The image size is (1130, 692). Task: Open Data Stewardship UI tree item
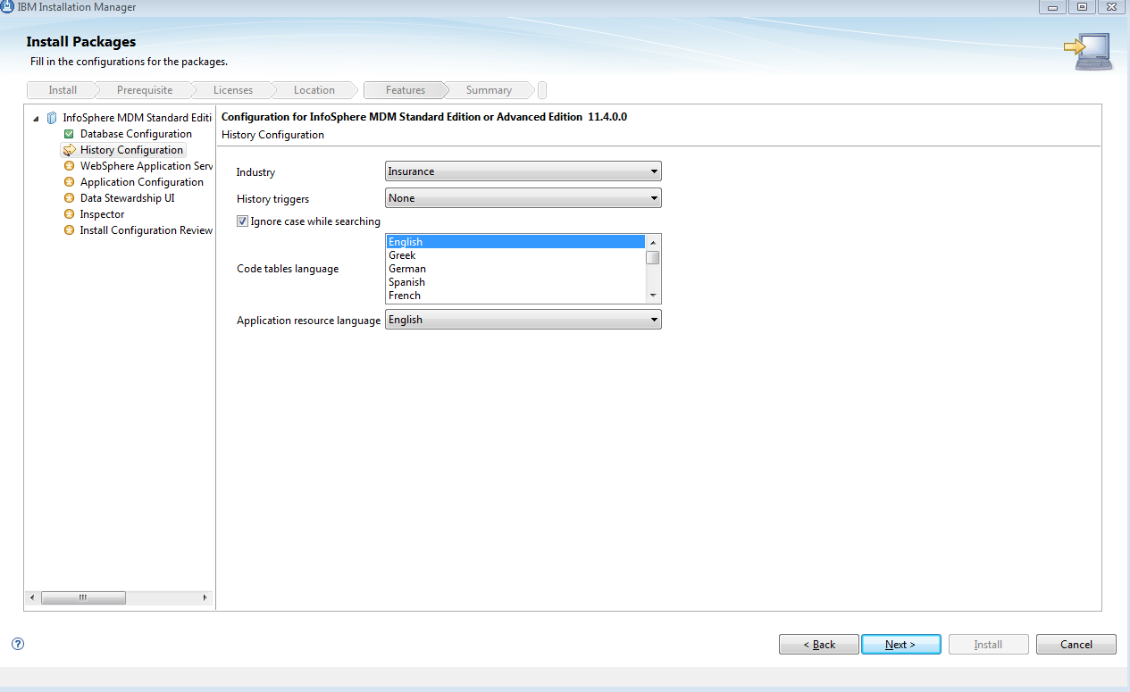[x=127, y=198]
